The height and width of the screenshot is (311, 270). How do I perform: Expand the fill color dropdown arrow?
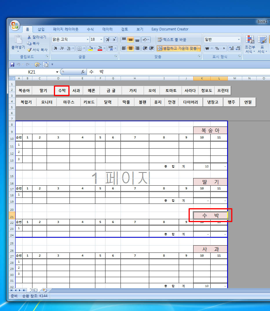pyautogui.click(x=95, y=48)
